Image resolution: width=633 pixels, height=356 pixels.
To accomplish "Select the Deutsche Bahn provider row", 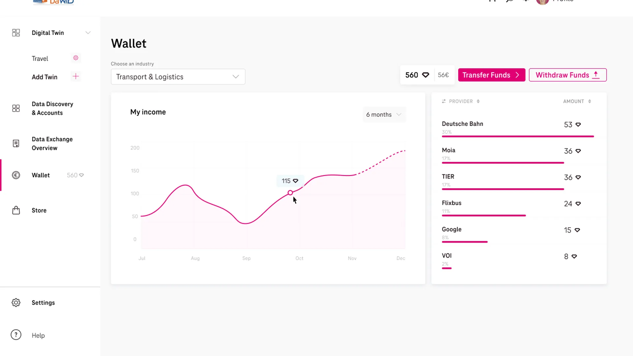I will 518,129.
